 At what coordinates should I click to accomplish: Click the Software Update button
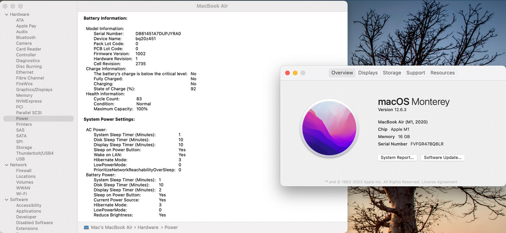point(443,158)
